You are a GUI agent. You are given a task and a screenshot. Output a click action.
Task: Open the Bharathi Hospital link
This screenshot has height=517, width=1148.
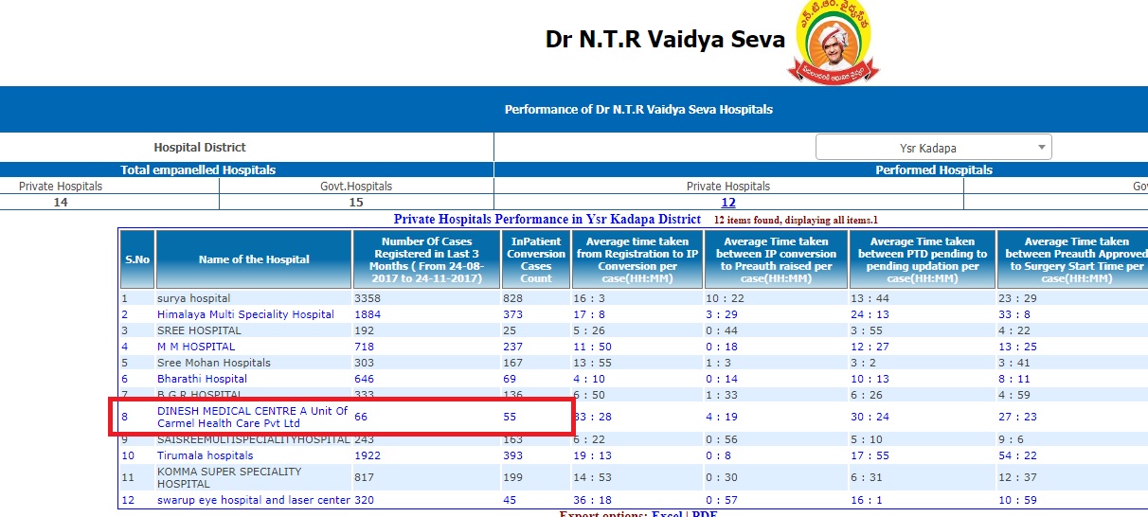(x=202, y=379)
